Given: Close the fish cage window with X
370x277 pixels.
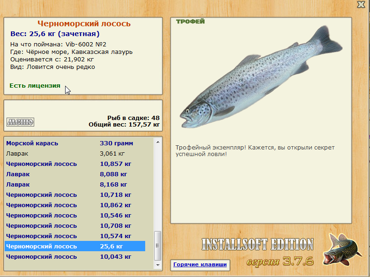Looking at the screenshot, I should coord(361,5).
